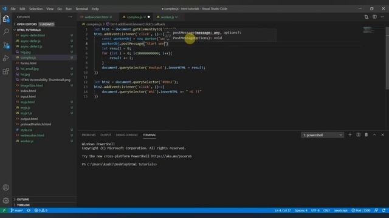This screenshot has height=218, width=389.
Task: Switch to the webworker.html editor tab
Action: tap(98, 17)
